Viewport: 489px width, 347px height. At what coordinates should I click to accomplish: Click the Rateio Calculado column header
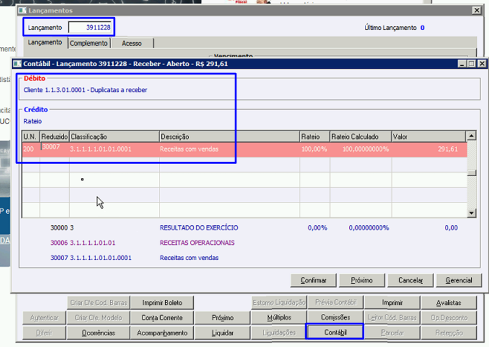(361, 137)
